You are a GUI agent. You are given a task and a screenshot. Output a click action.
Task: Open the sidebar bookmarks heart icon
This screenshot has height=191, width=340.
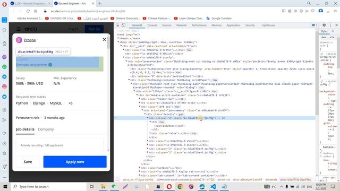tap(4, 133)
